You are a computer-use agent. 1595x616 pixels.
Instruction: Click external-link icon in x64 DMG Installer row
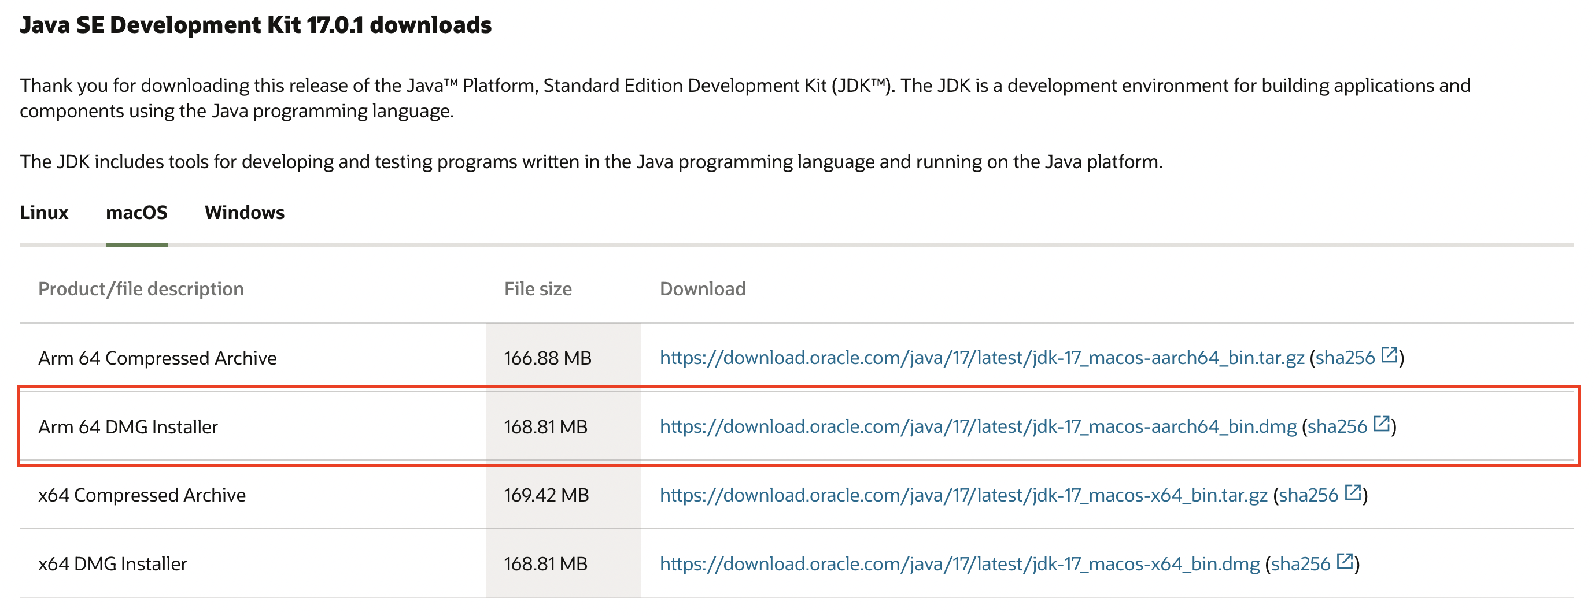click(1345, 561)
